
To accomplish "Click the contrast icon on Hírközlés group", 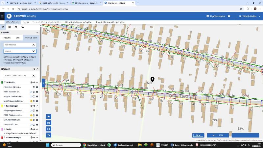I will coord(31,83).
